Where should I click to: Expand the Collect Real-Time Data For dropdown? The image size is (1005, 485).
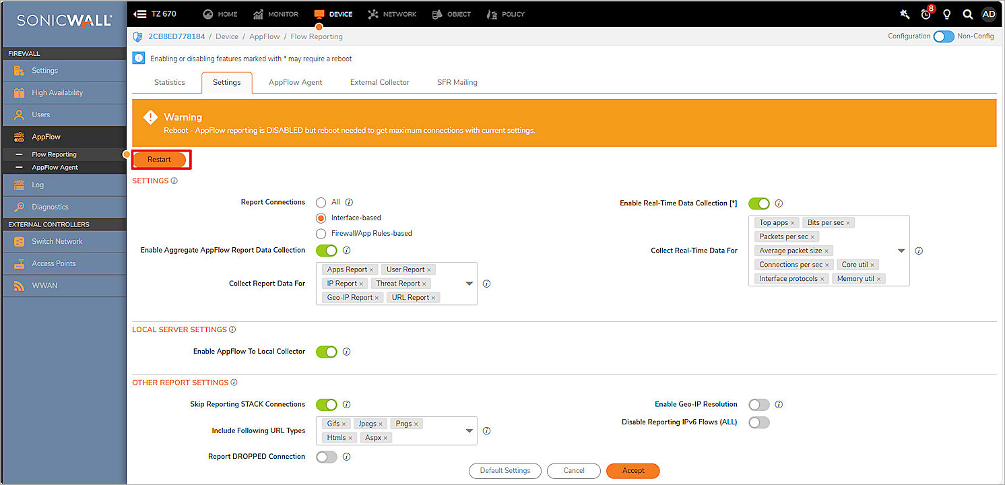click(x=902, y=250)
